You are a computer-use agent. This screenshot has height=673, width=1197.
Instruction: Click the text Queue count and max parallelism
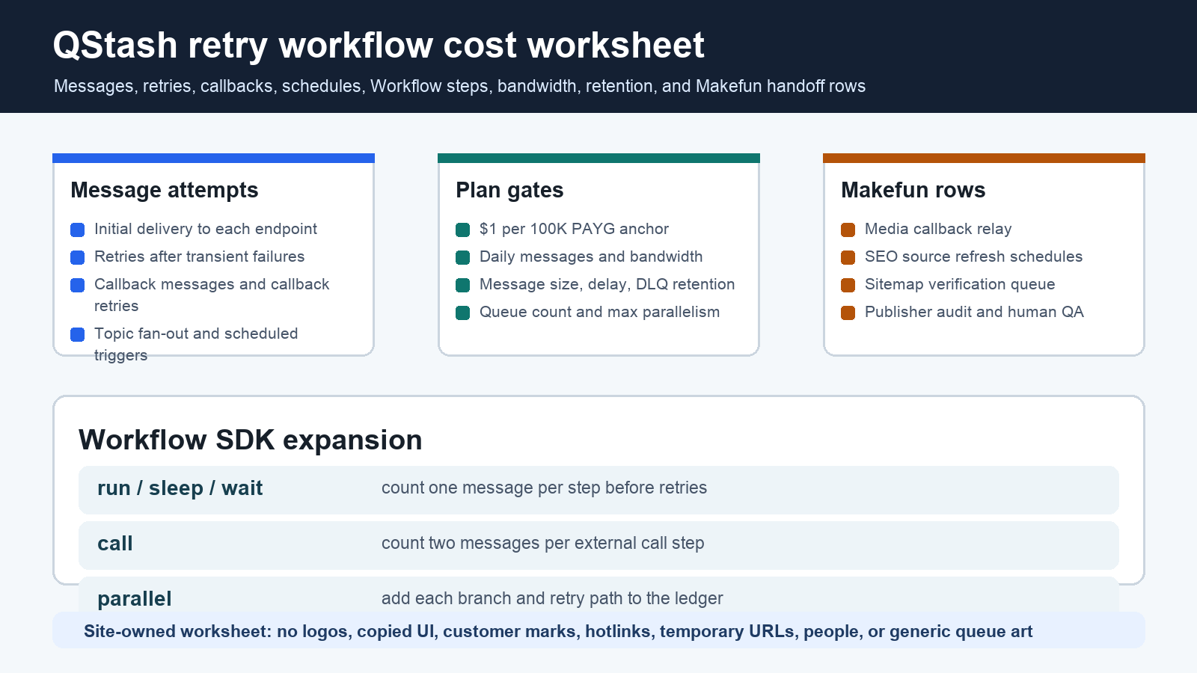pyautogui.click(x=599, y=312)
